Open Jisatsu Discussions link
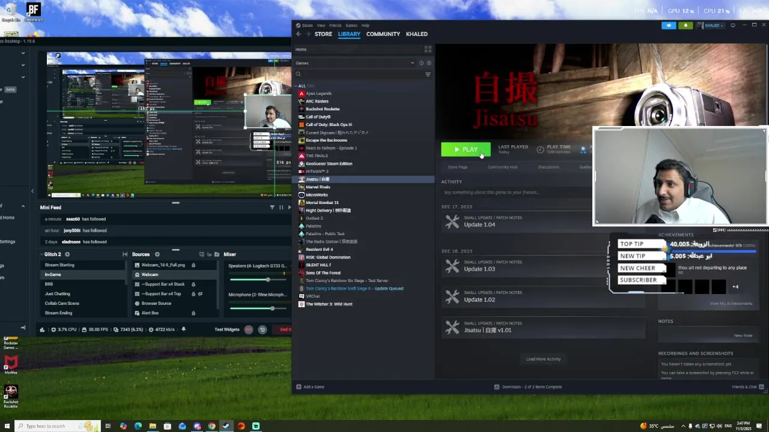Screen dimensions: 769x432 point(549,167)
